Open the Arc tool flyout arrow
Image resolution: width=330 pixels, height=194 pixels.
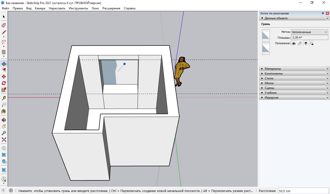point(4,46)
